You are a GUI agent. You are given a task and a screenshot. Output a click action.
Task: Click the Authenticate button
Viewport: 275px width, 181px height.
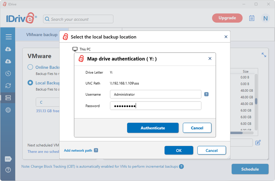[153, 128]
